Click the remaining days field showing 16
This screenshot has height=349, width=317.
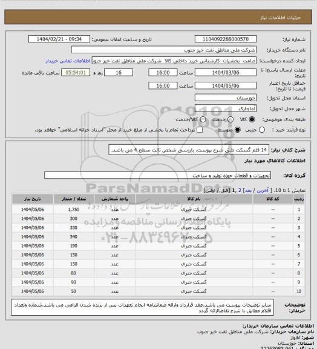(x=119, y=73)
